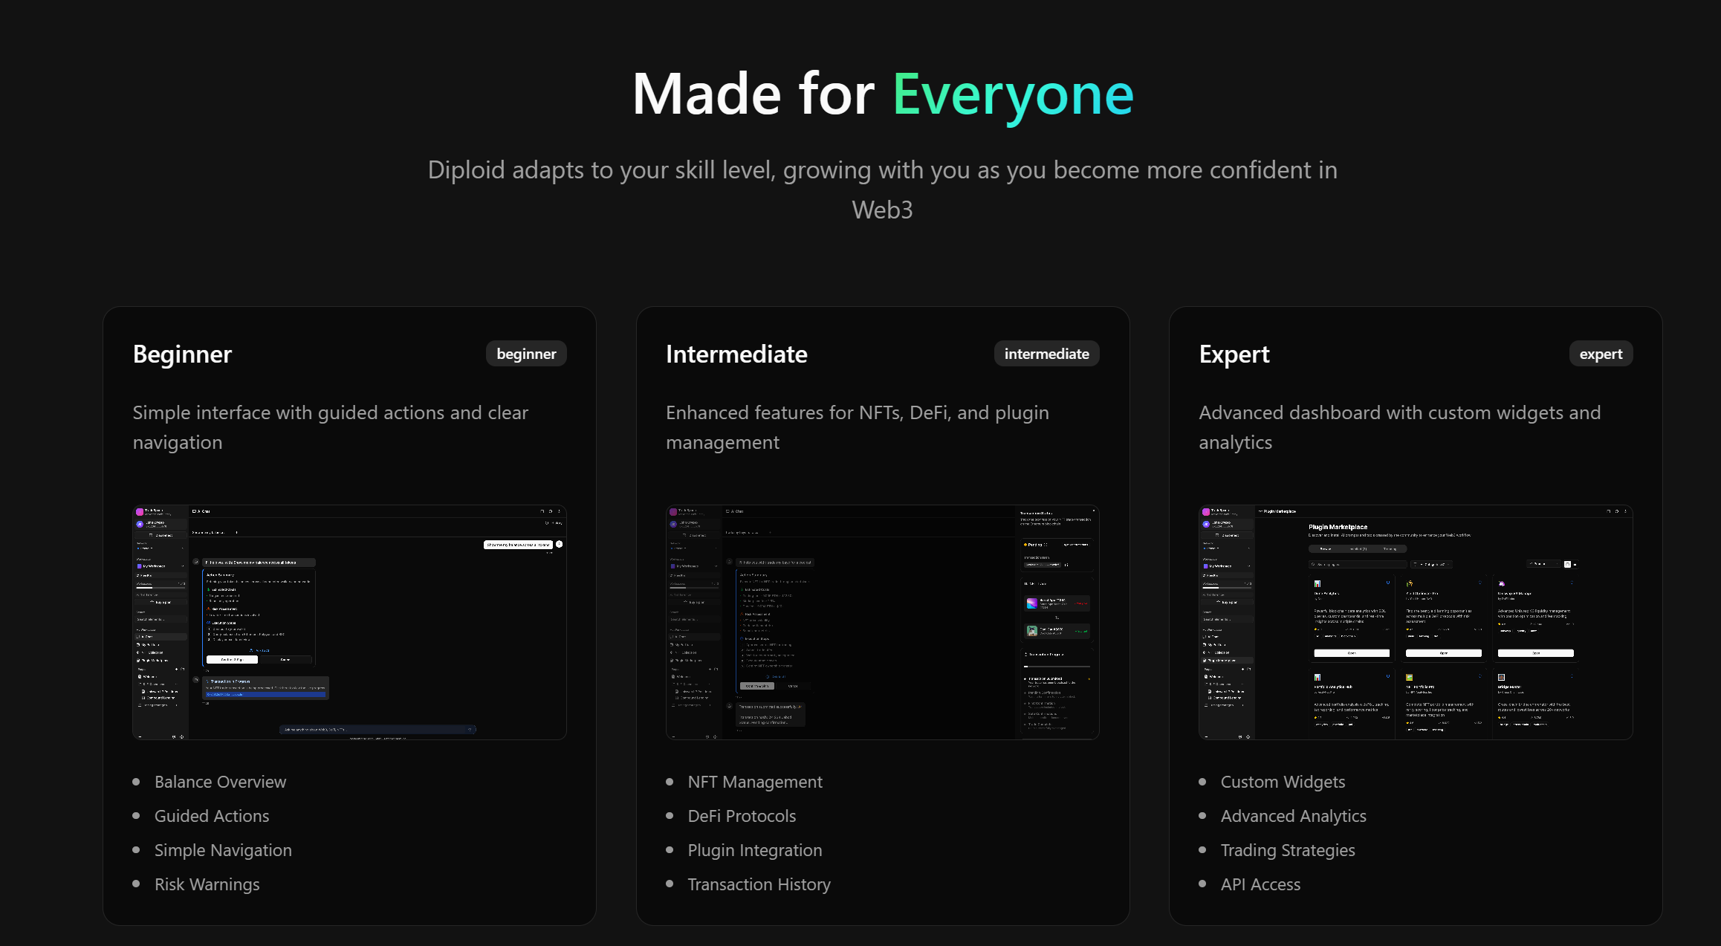Click the 'Trading Strategies' feature item
The width and height of the screenshot is (1721, 946).
[x=1288, y=850]
